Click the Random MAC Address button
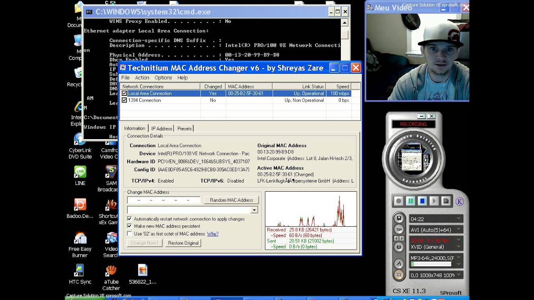 [232, 200]
